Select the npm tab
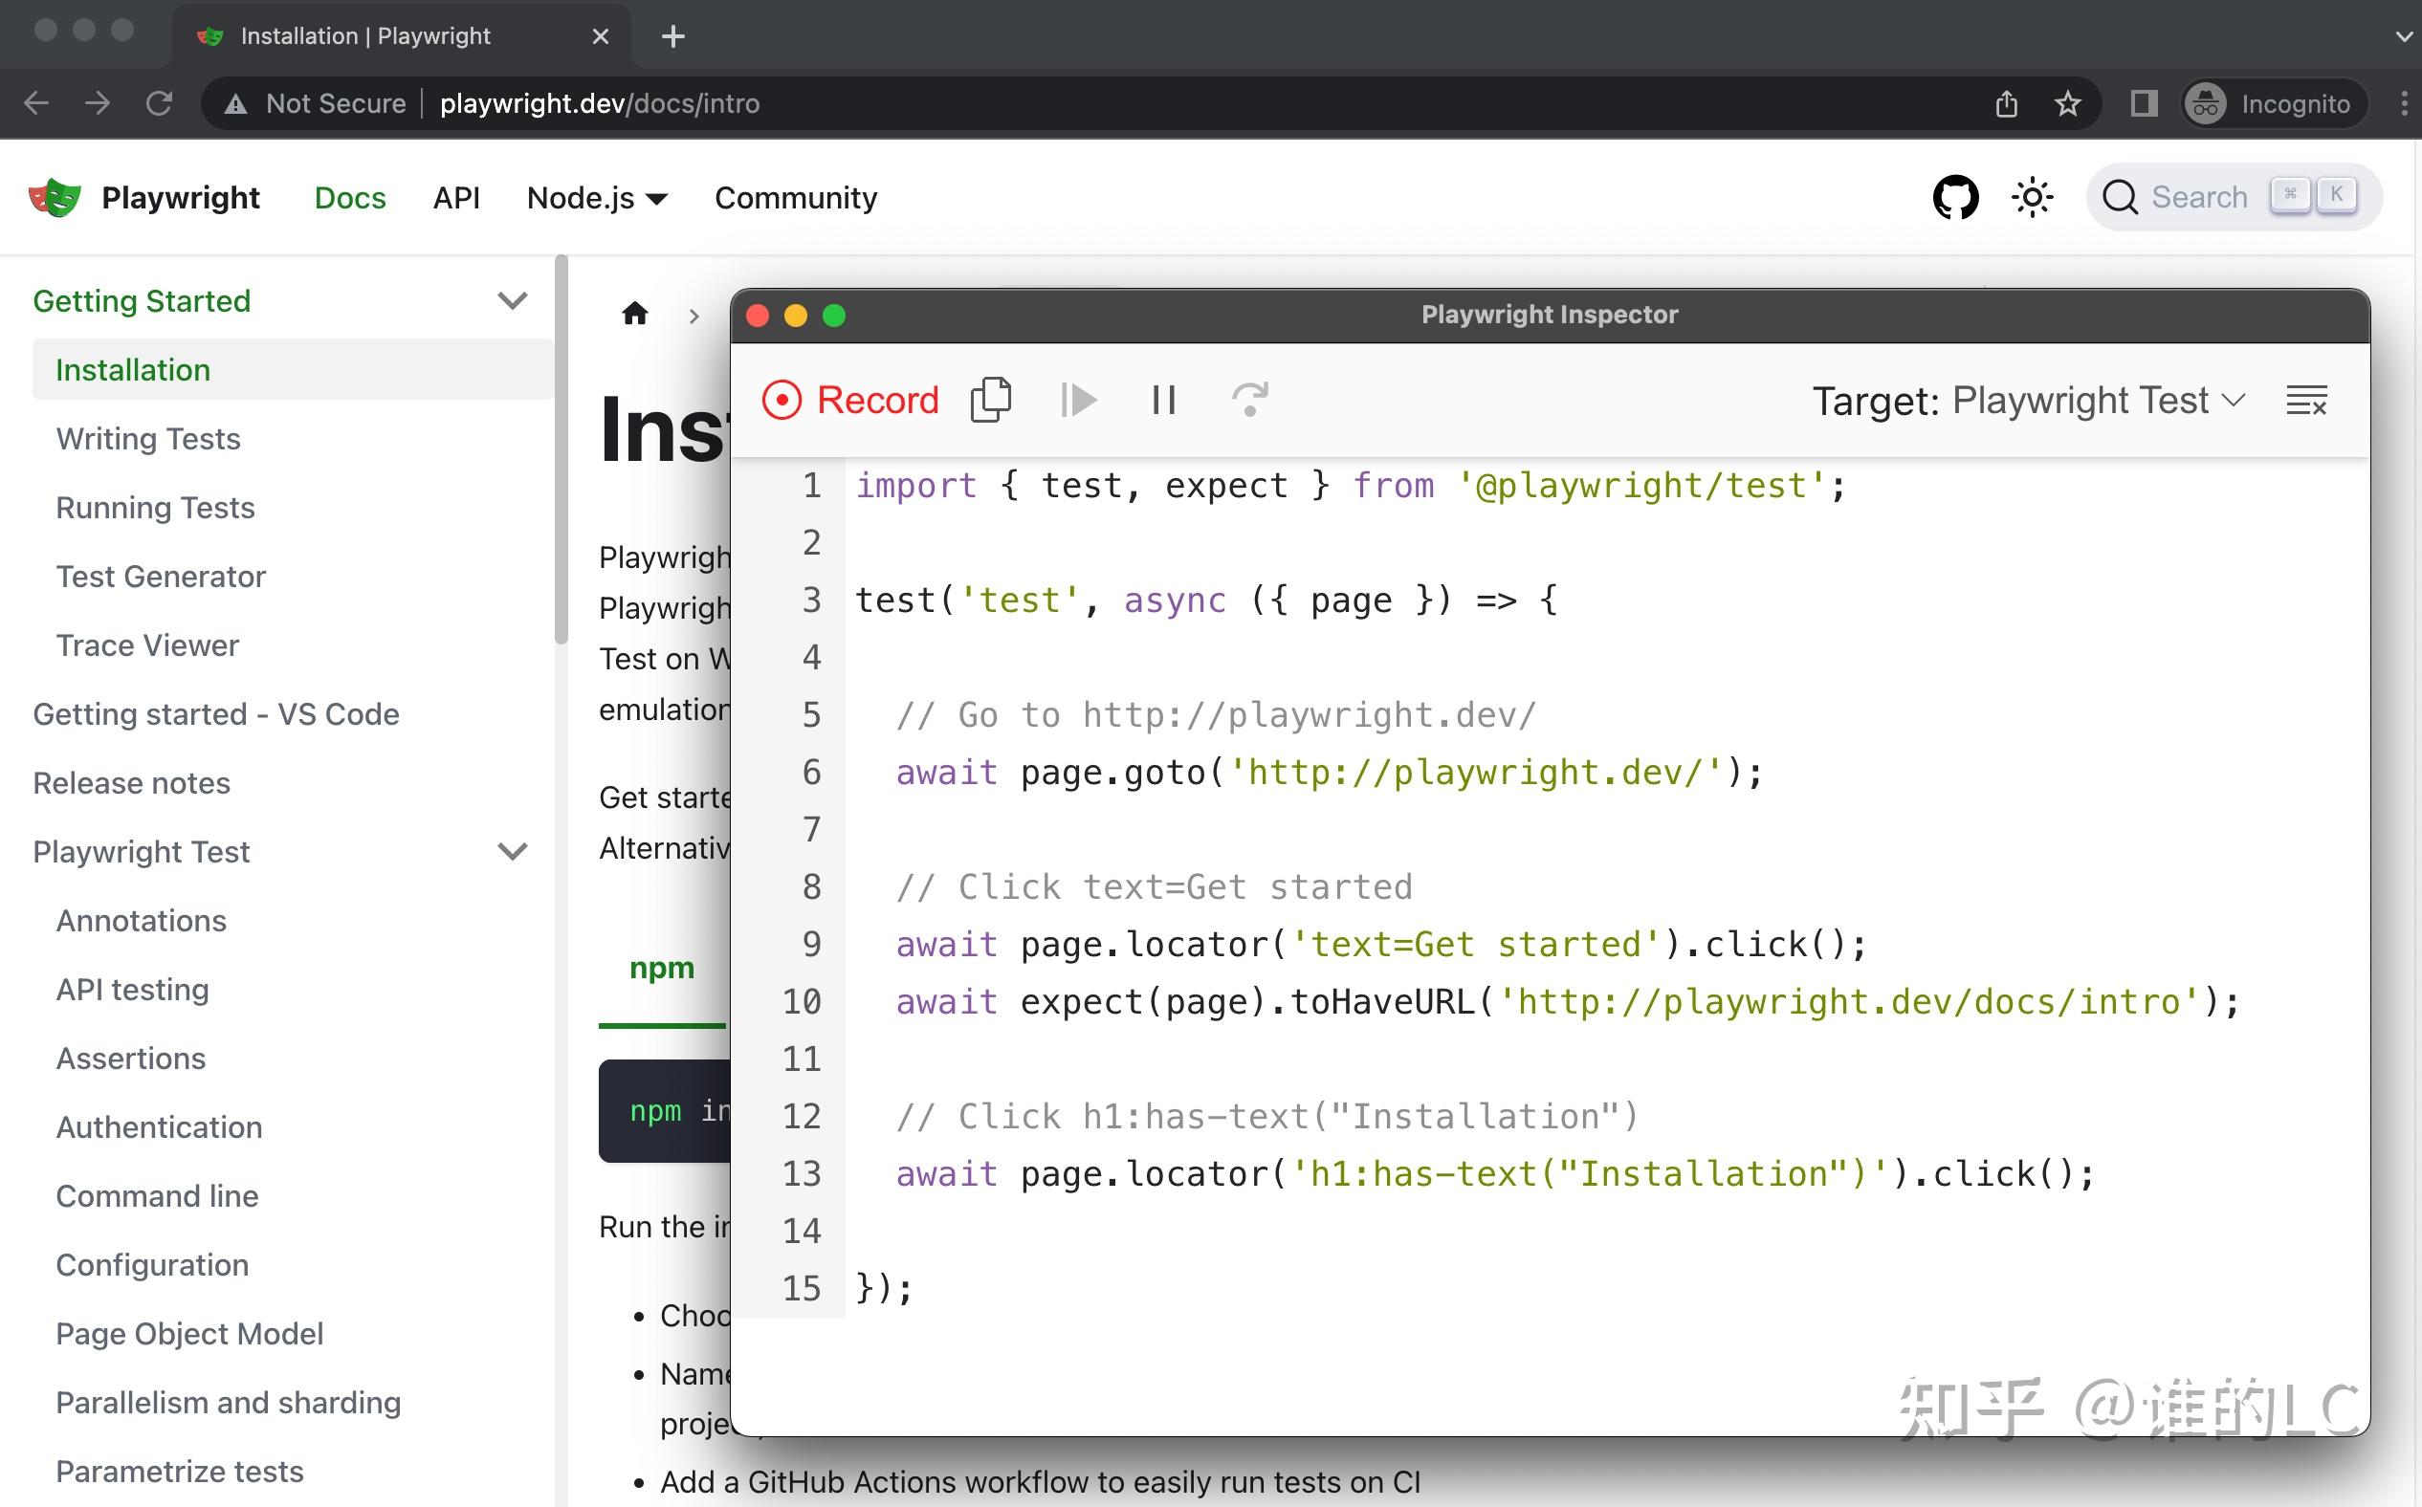Viewport: 2422px width, 1507px height. point(661,968)
